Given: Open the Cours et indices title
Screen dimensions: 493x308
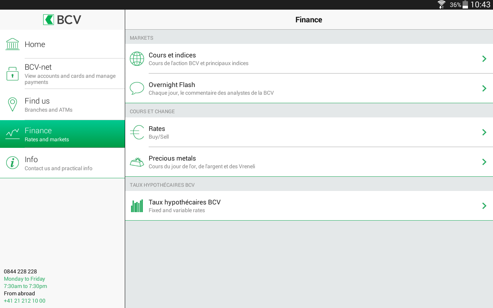Looking at the screenshot, I should pos(172,55).
